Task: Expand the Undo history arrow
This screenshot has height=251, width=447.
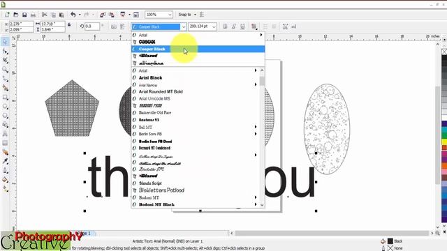Action: click(x=80, y=15)
